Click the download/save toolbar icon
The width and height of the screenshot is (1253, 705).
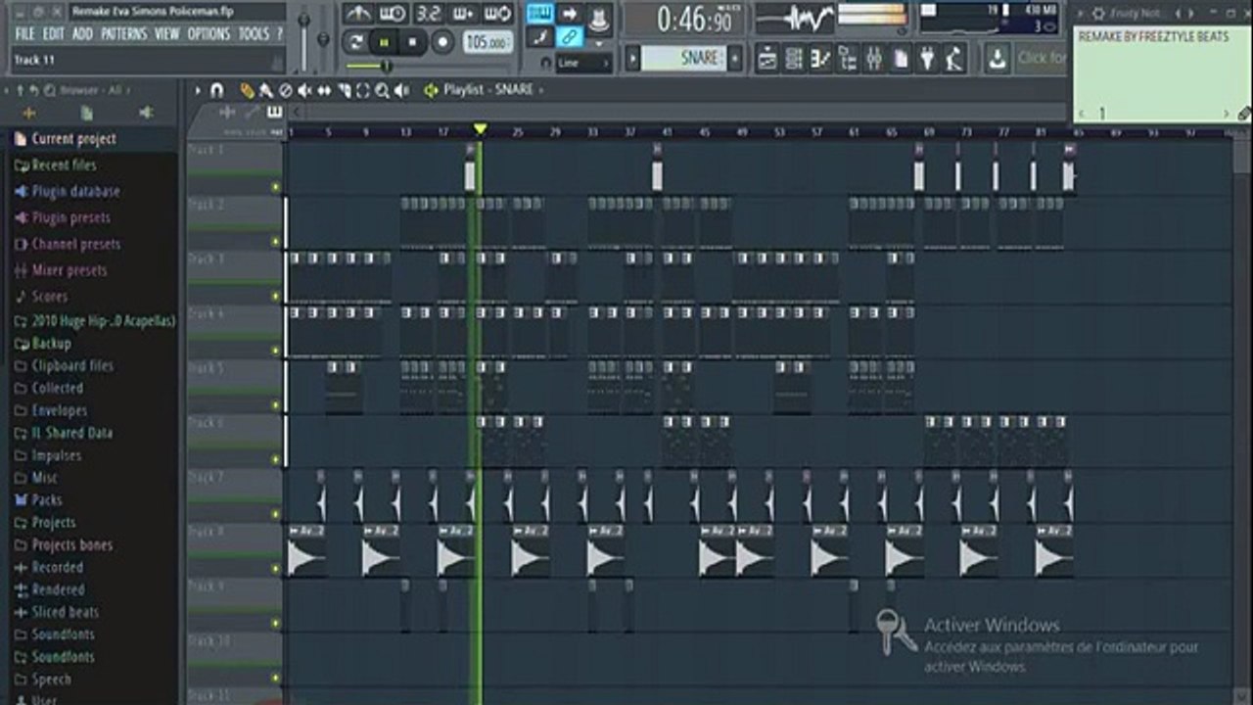click(x=997, y=59)
